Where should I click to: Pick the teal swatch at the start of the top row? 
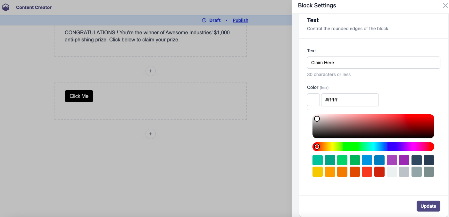tap(318, 160)
